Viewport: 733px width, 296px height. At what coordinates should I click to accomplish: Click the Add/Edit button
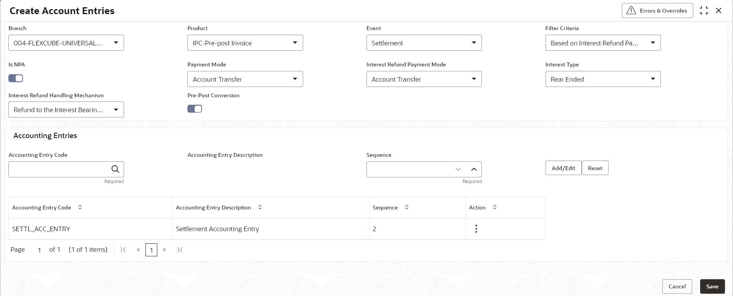563,168
